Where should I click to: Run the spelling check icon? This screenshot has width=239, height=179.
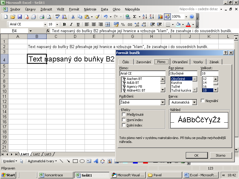click(x=57, y=17)
